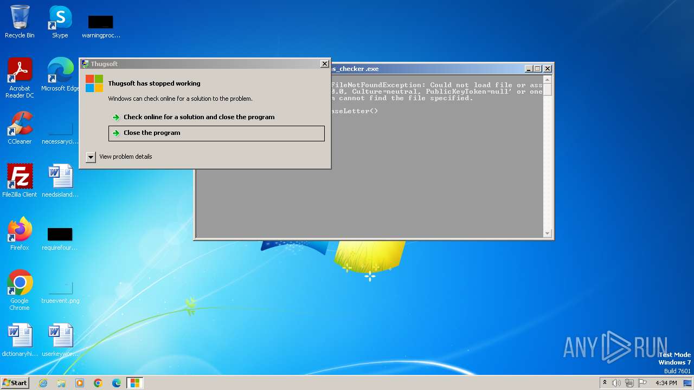694x390 pixels.
Task: Choose Close the program
Action: pyautogui.click(x=216, y=133)
